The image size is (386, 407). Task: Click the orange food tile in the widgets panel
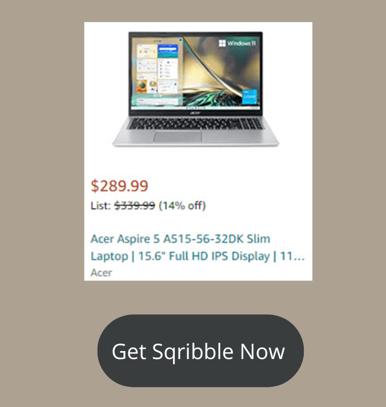[x=142, y=87]
